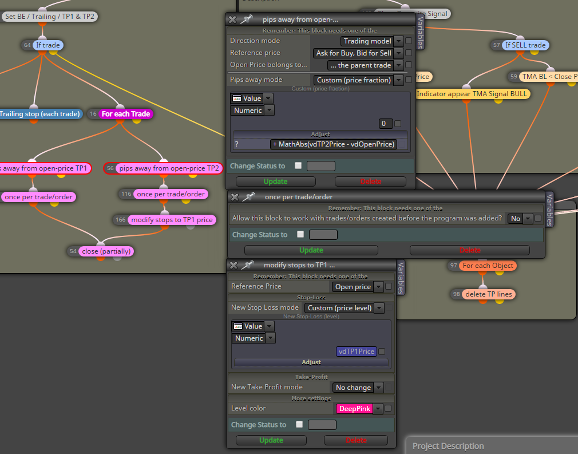This screenshot has height=454, width=578.
Task: Select the 'If trade' block 64
Action: click(x=48, y=45)
